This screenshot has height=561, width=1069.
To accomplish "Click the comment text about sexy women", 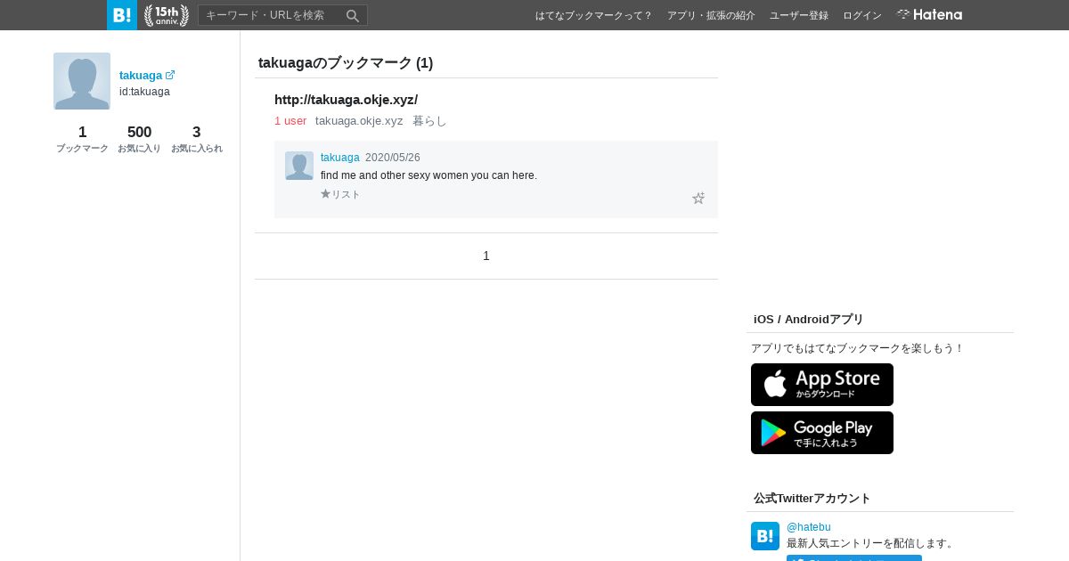I will coord(428,175).
